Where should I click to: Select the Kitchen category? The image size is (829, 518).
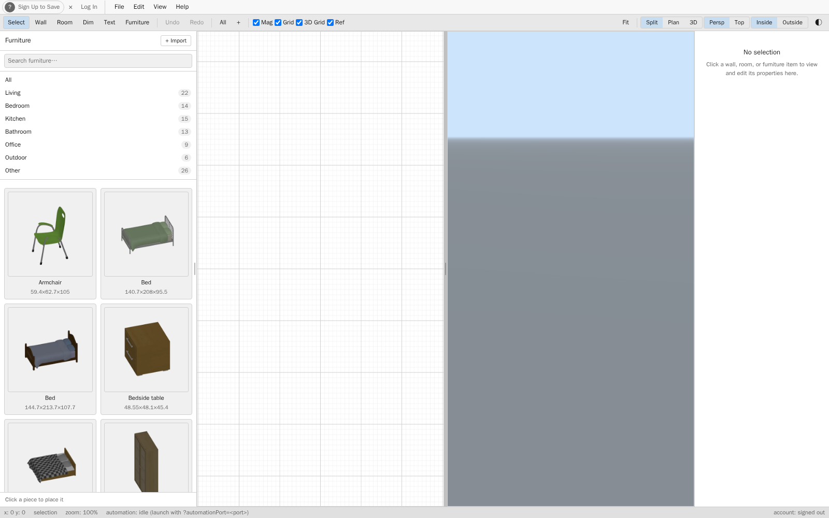[98, 119]
